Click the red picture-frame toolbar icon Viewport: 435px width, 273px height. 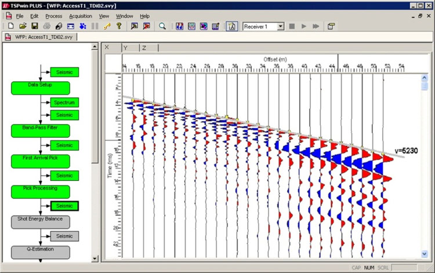tap(146, 26)
